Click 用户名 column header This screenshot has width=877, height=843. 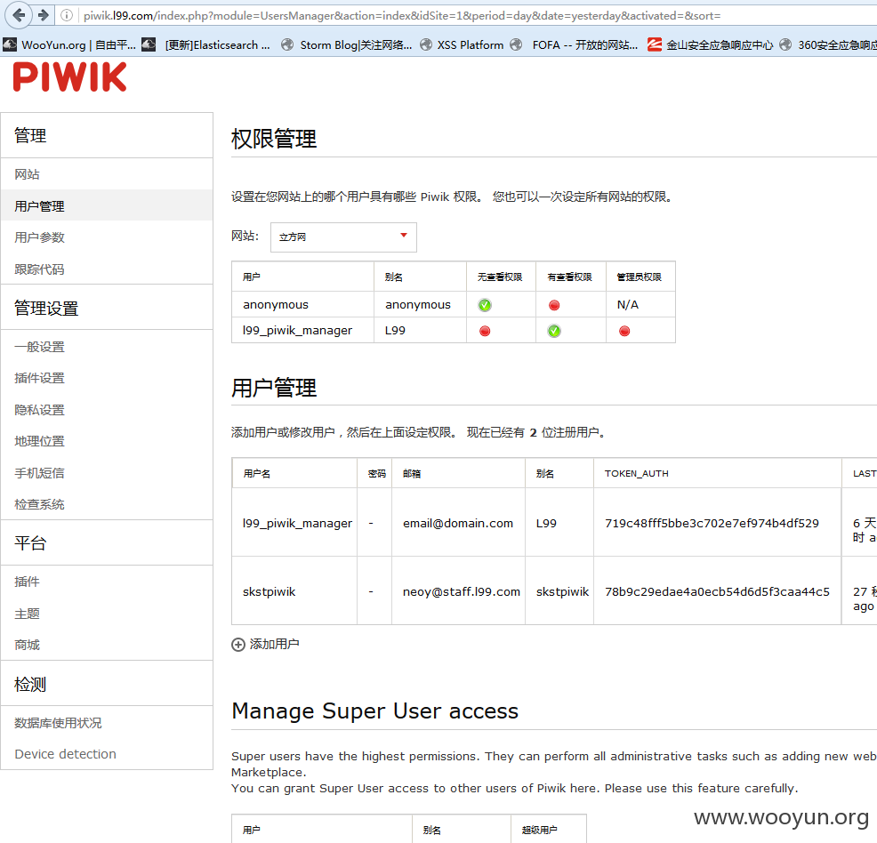click(x=257, y=473)
